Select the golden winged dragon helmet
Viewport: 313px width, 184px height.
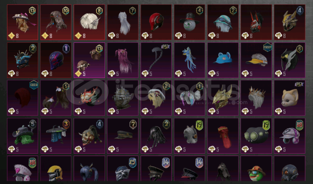pos(223,98)
